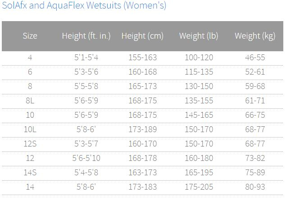Select the size 8L row label
The height and width of the screenshot is (200, 286).
pyautogui.click(x=30, y=101)
